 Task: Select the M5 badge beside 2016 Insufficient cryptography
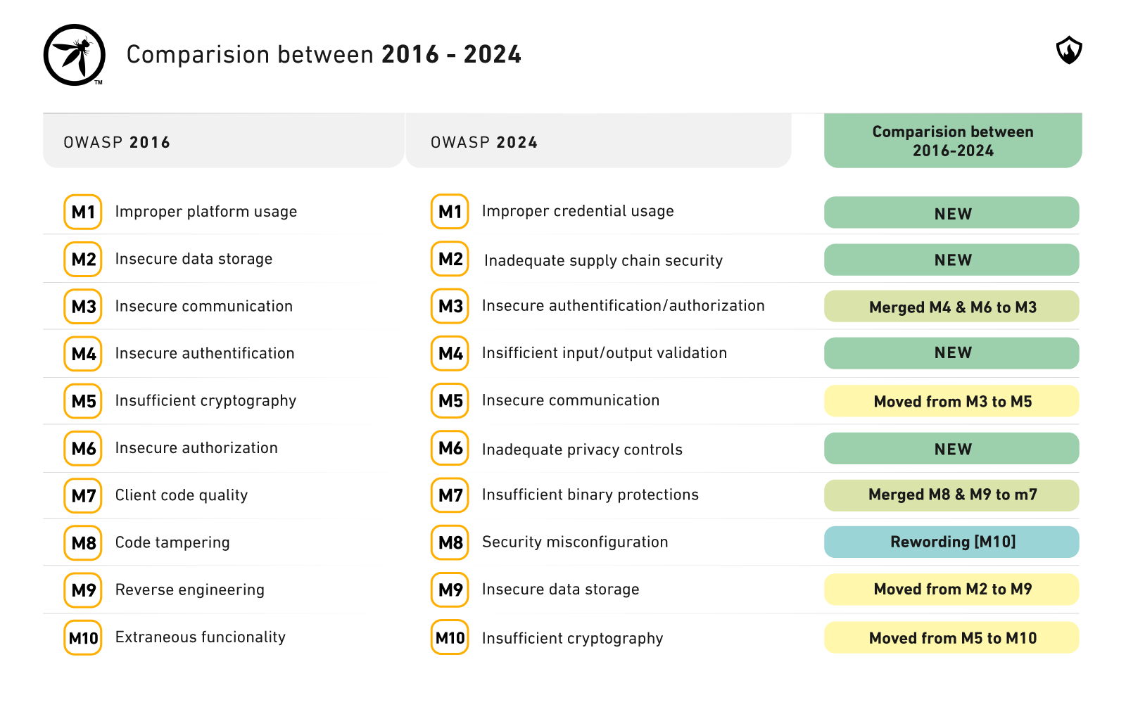tap(83, 400)
